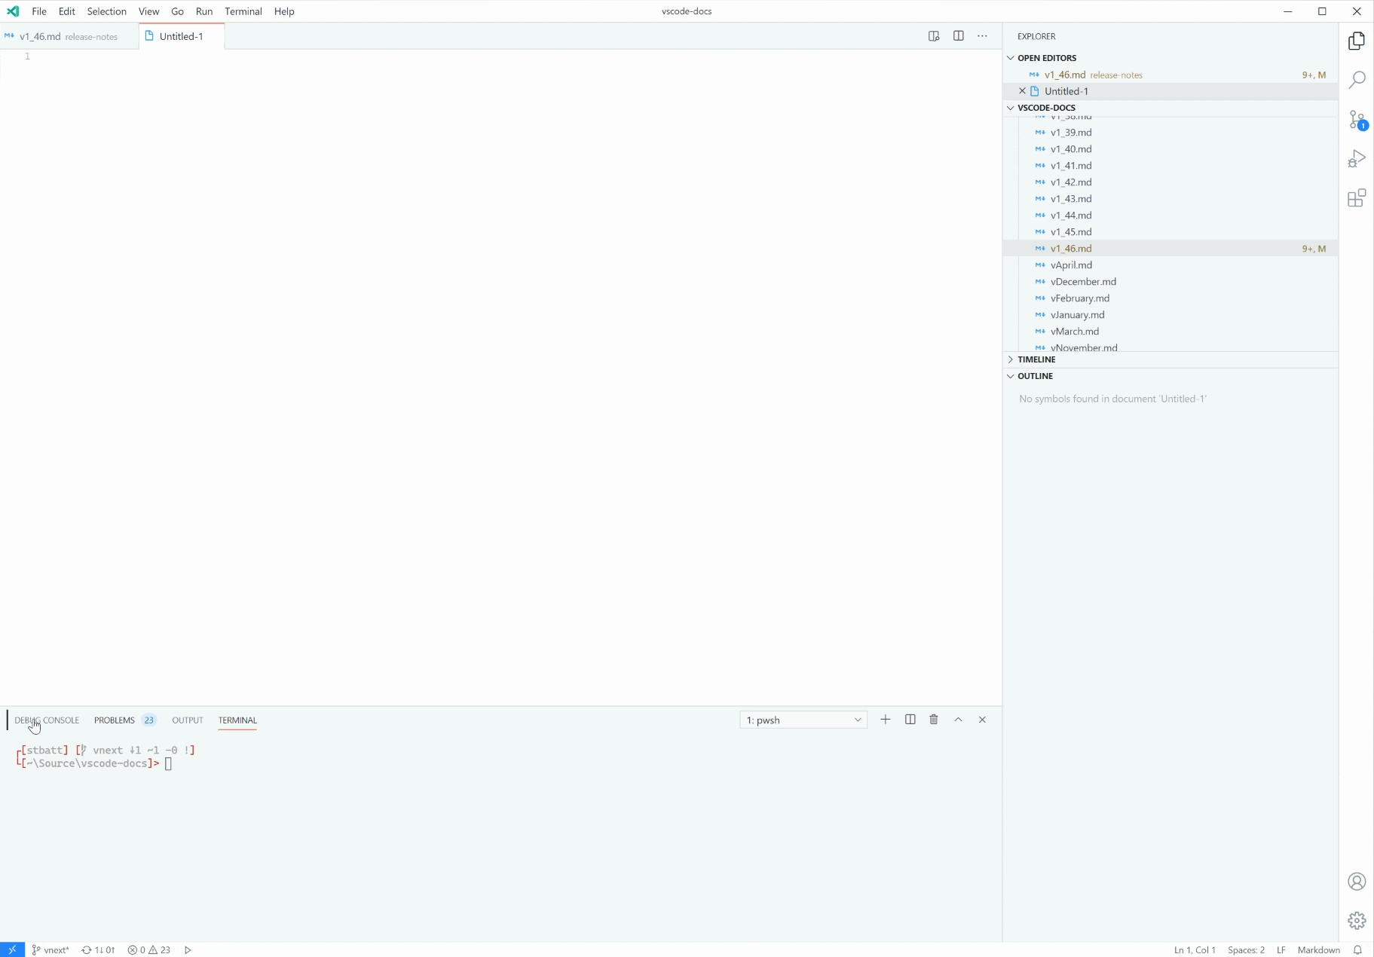Image resolution: width=1374 pixels, height=957 pixels.
Task: Toggle the notifications bell
Action: (x=1357, y=949)
